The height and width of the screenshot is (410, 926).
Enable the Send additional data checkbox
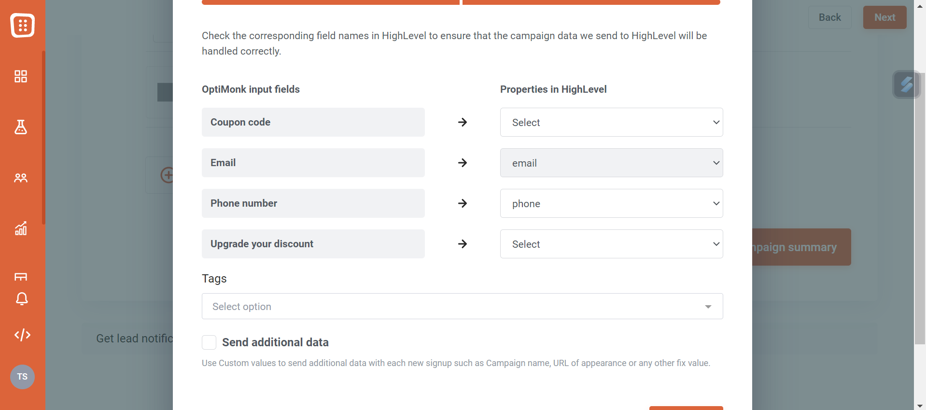click(209, 342)
